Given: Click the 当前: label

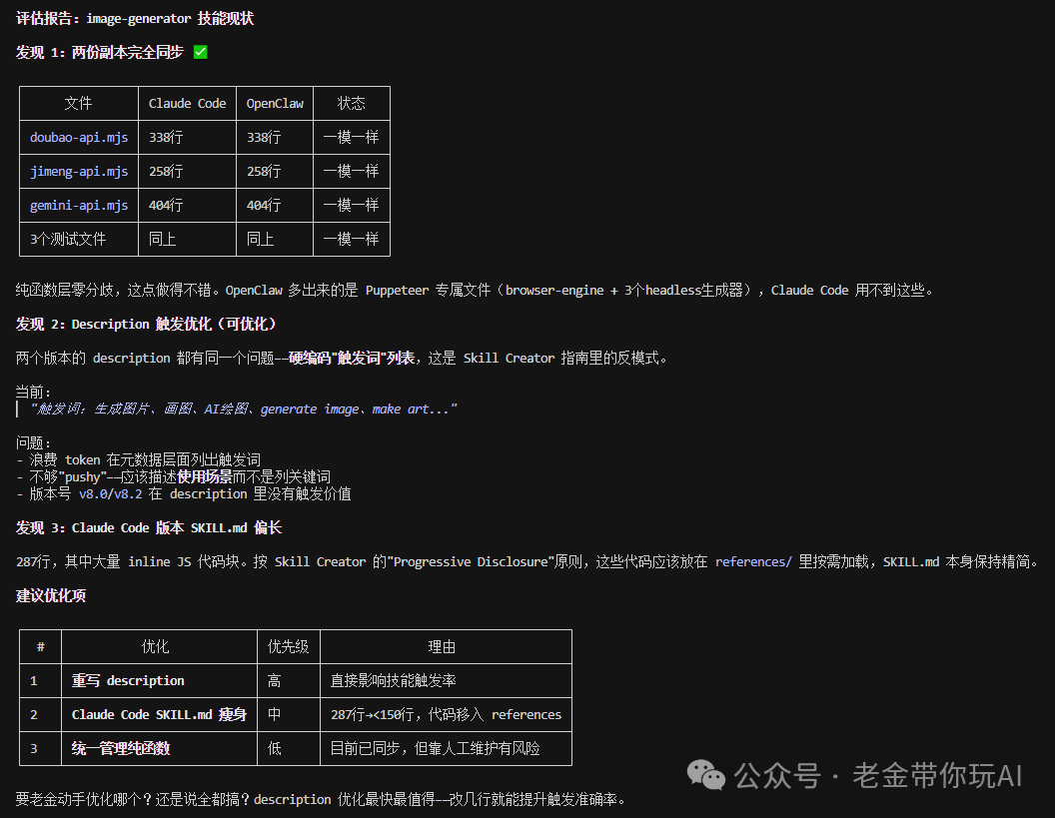Looking at the screenshot, I should pos(33,392).
